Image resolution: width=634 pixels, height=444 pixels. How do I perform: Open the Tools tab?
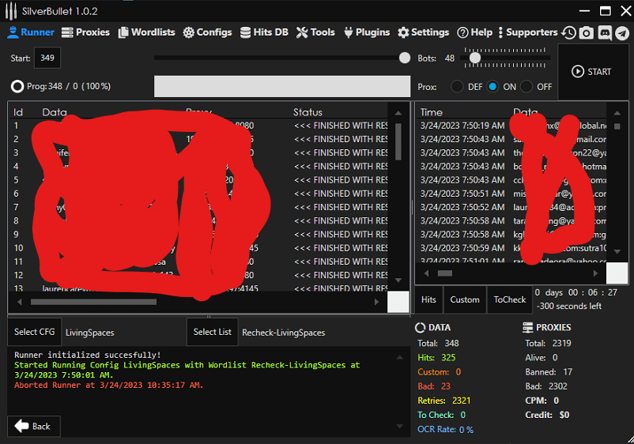click(315, 32)
